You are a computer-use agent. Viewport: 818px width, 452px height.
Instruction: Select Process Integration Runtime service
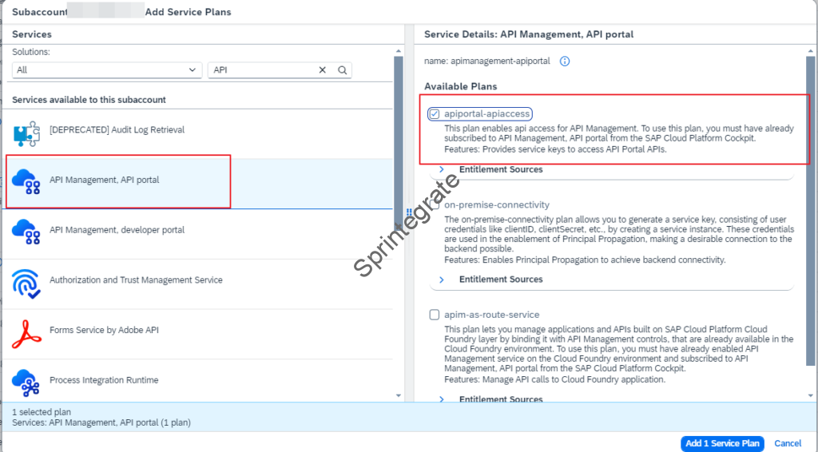(198, 381)
